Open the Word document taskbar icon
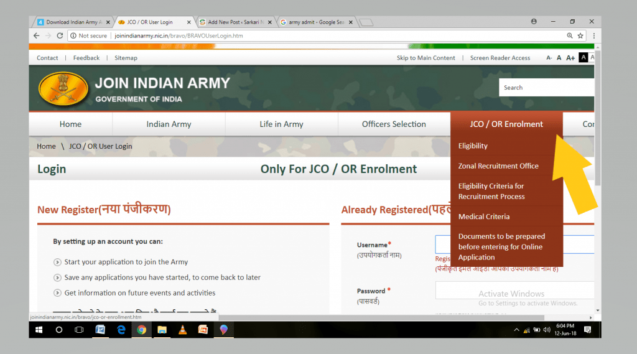This screenshot has width=637, height=354. 100,330
